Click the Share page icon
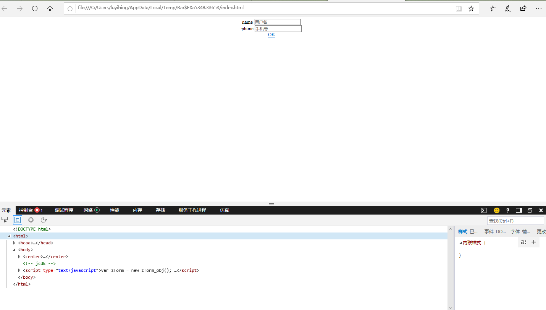Image resolution: width=546 pixels, height=310 pixels. click(523, 8)
